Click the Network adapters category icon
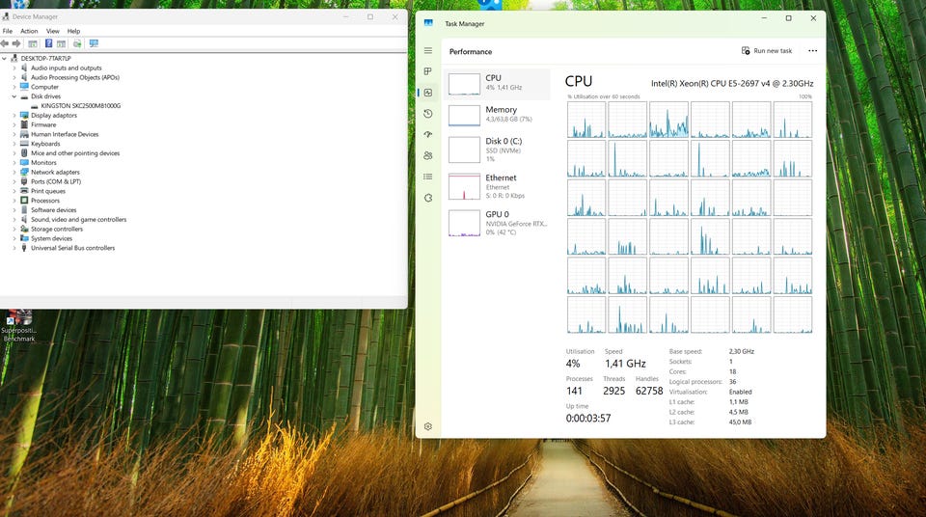 click(24, 172)
